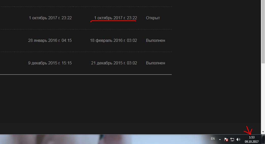Viewport: 265px width, 144px height.
Task: Click the network connection tray icon
Action: [x=232, y=139]
